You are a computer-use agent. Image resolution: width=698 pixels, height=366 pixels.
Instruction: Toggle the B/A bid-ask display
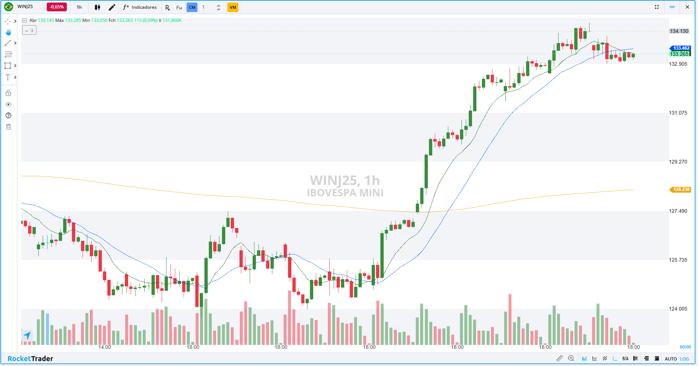pyautogui.click(x=625, y=359)
